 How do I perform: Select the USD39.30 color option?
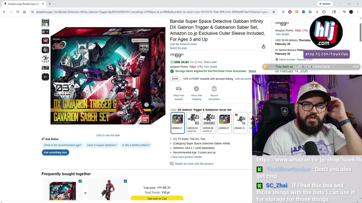point(193,122)
